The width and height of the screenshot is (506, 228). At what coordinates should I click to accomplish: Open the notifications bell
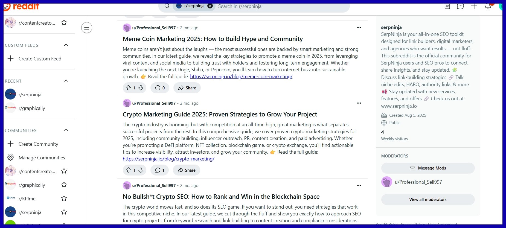tap(488, 6)
